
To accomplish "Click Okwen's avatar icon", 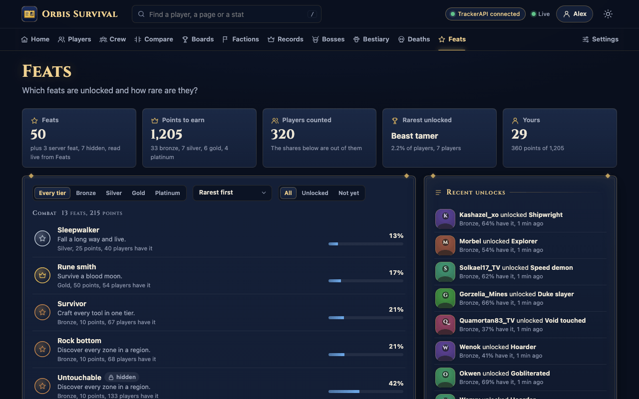I will point(445,378).
